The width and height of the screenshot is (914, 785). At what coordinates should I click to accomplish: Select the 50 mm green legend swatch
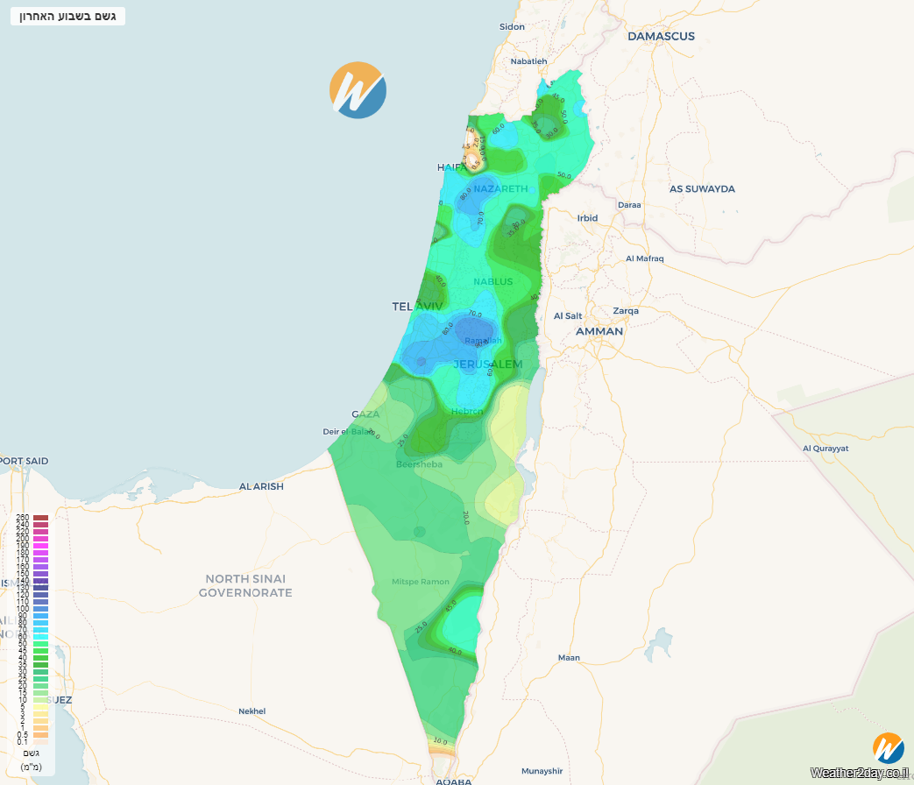point(40,644)
